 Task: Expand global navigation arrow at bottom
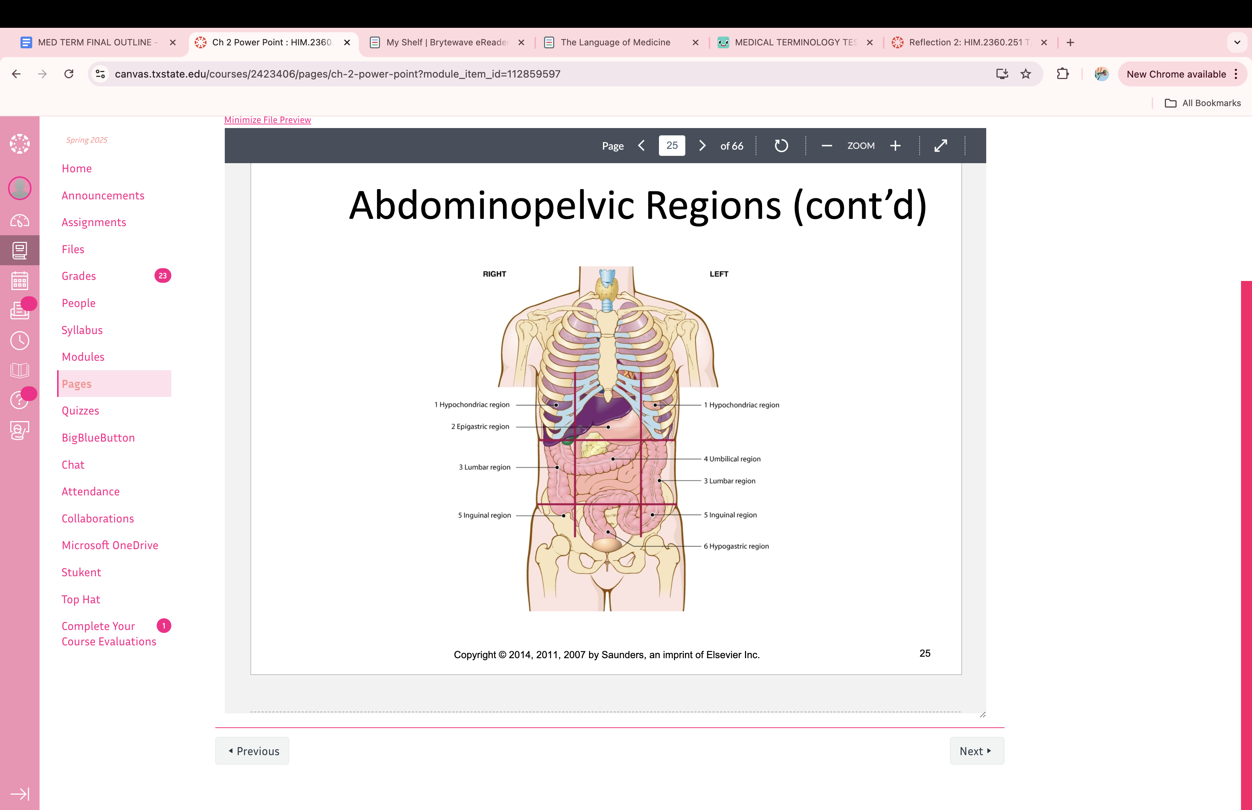[x=19, y=794]
